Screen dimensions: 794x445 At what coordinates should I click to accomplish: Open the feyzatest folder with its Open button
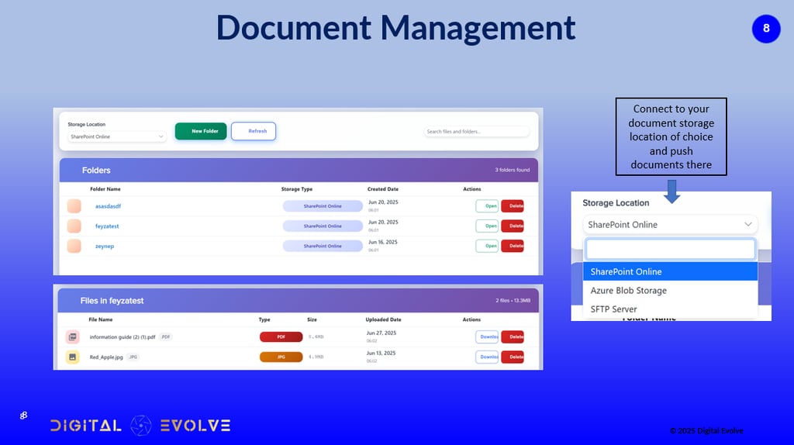pyautogui.click(x=487, y=226)
